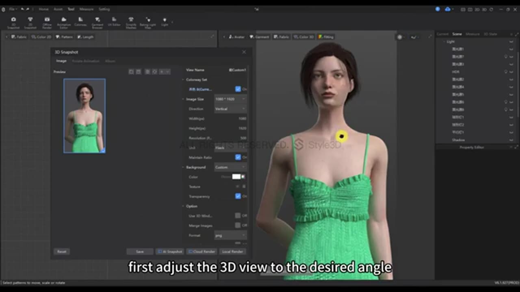Open the Direction Vertical dropdown
This screenshot has height=292, width=520.
click(x=230, y=109)
